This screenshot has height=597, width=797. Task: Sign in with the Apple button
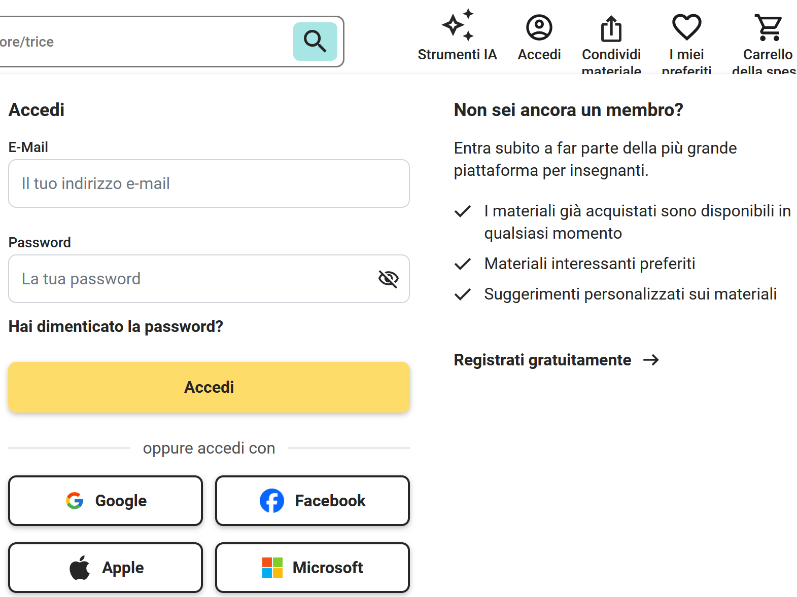tap(106, 568)
